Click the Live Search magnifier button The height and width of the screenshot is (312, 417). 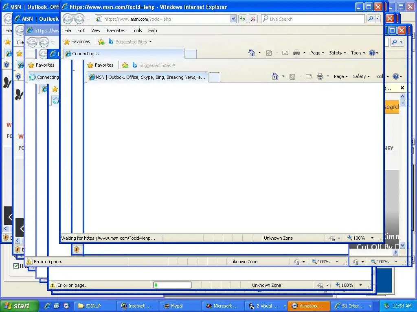[x=371, y=19]
